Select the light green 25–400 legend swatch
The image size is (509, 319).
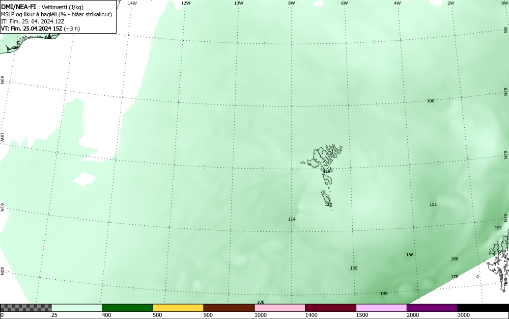[77, 308]
